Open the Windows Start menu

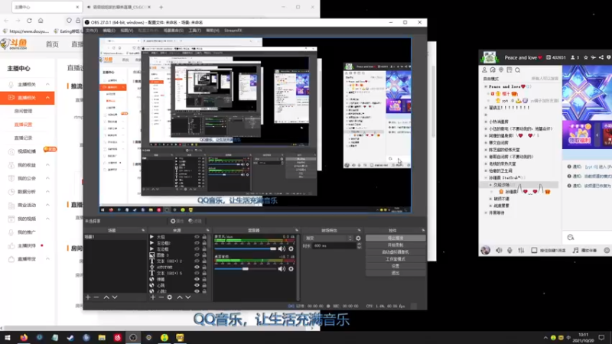coord(8,338)
